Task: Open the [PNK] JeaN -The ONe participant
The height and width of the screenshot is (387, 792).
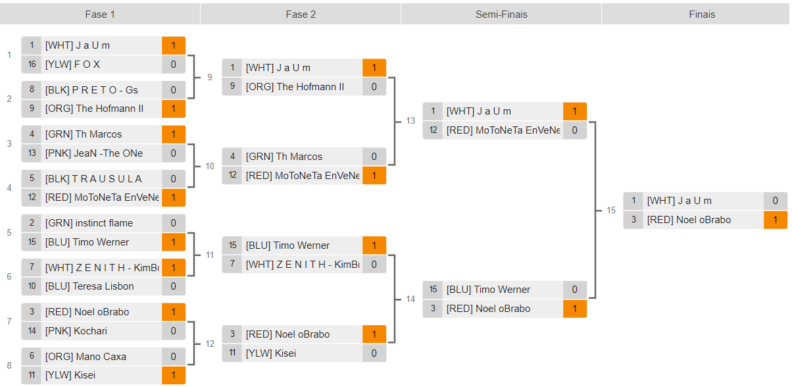Action: coord(93,153)
